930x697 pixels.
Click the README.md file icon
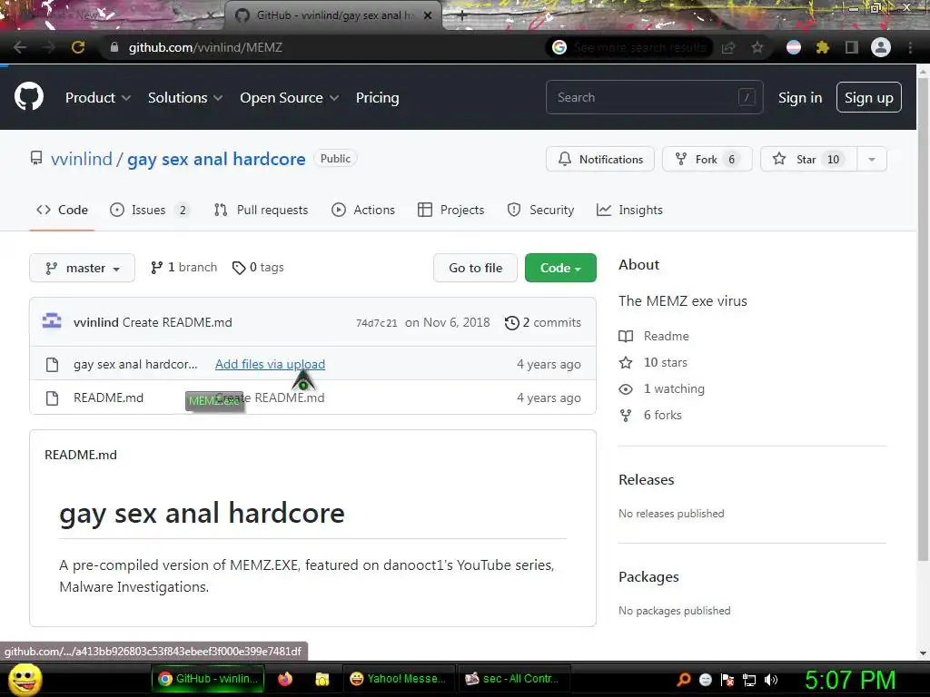pos(52,398)
